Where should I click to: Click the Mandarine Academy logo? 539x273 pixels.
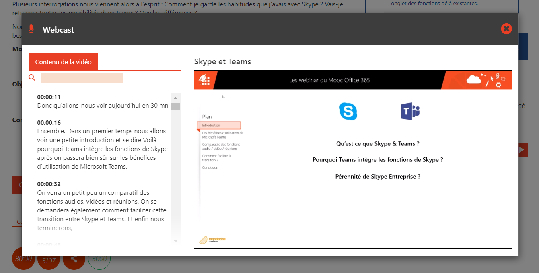tap(212, 240)
